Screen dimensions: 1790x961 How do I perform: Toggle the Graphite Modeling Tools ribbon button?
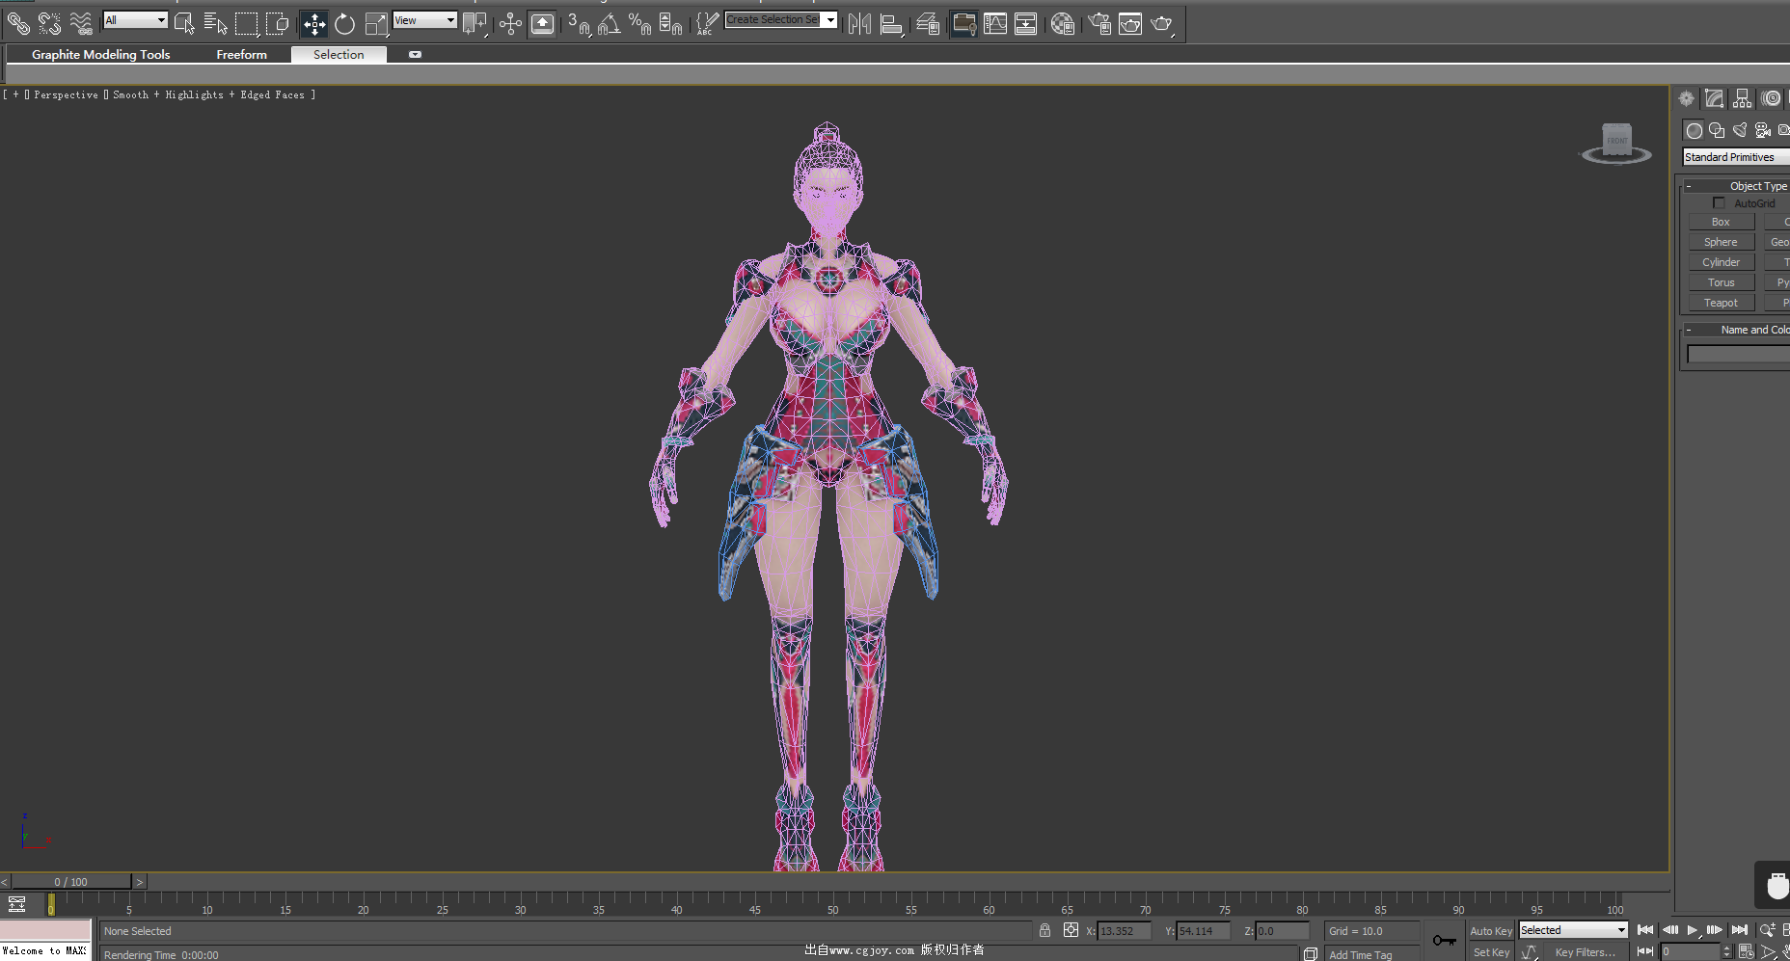click(x=963, y=24)
